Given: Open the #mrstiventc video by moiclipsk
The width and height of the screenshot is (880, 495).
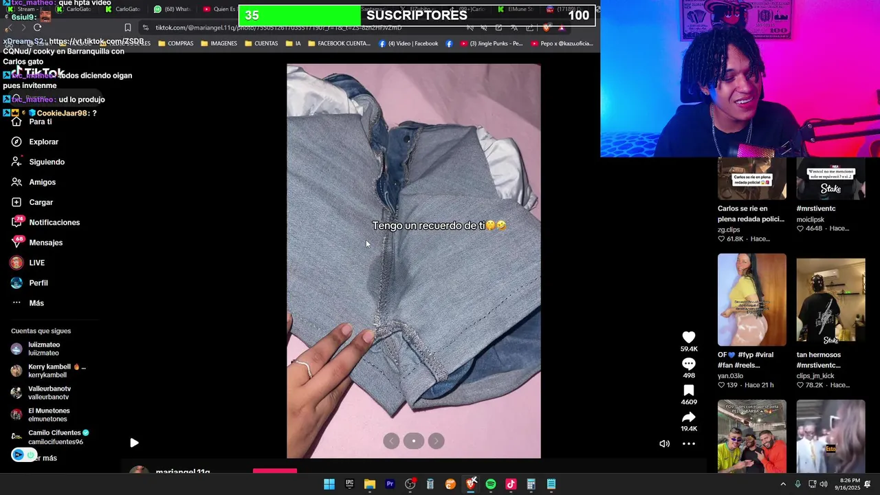Looking at the screenshot, I should coord(830,178).
